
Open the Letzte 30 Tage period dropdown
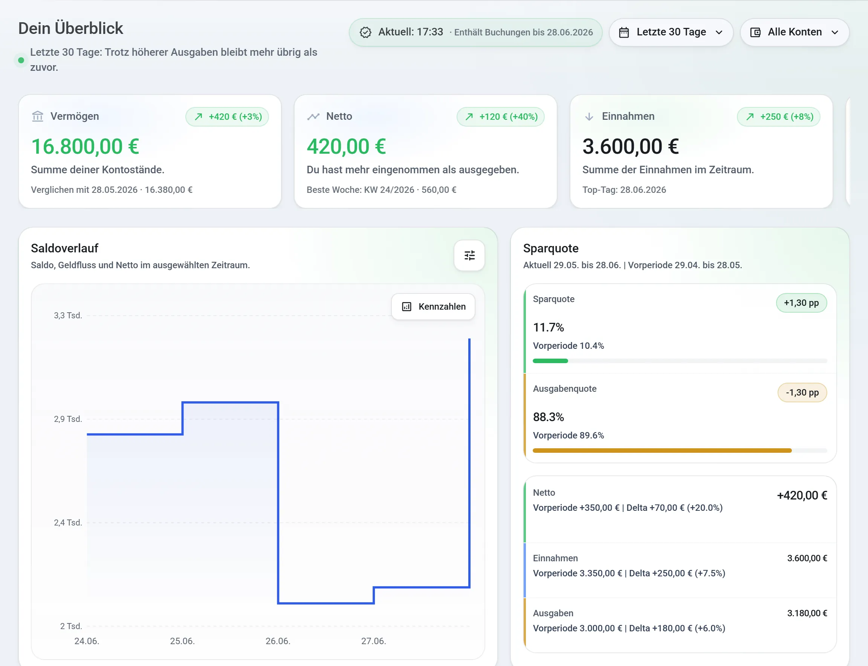(671, 32)
